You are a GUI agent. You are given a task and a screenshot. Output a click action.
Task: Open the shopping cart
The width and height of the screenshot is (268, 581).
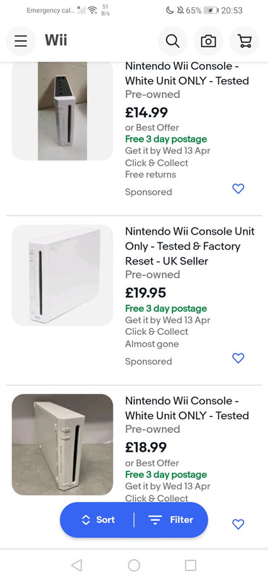pyautogui.click(x=244, y=41)
